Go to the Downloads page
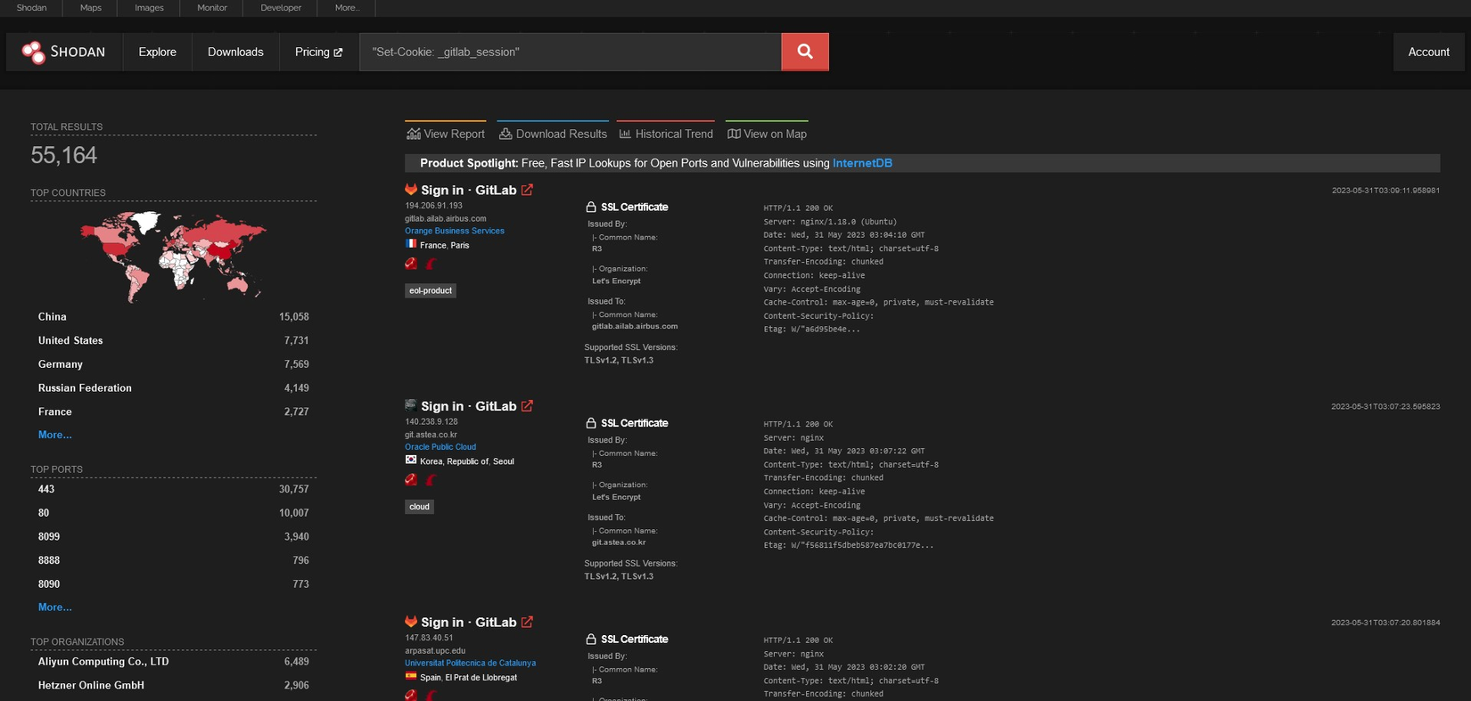Viewport: 1471px width, 701px height. tap(235, 52)
